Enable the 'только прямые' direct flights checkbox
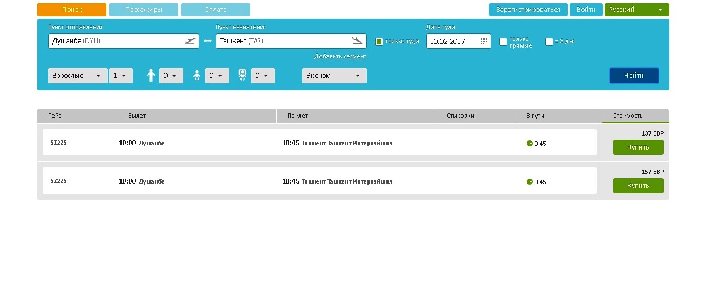 point(503,42)
